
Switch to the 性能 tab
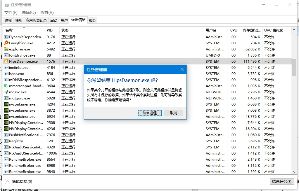coord(18,20)
